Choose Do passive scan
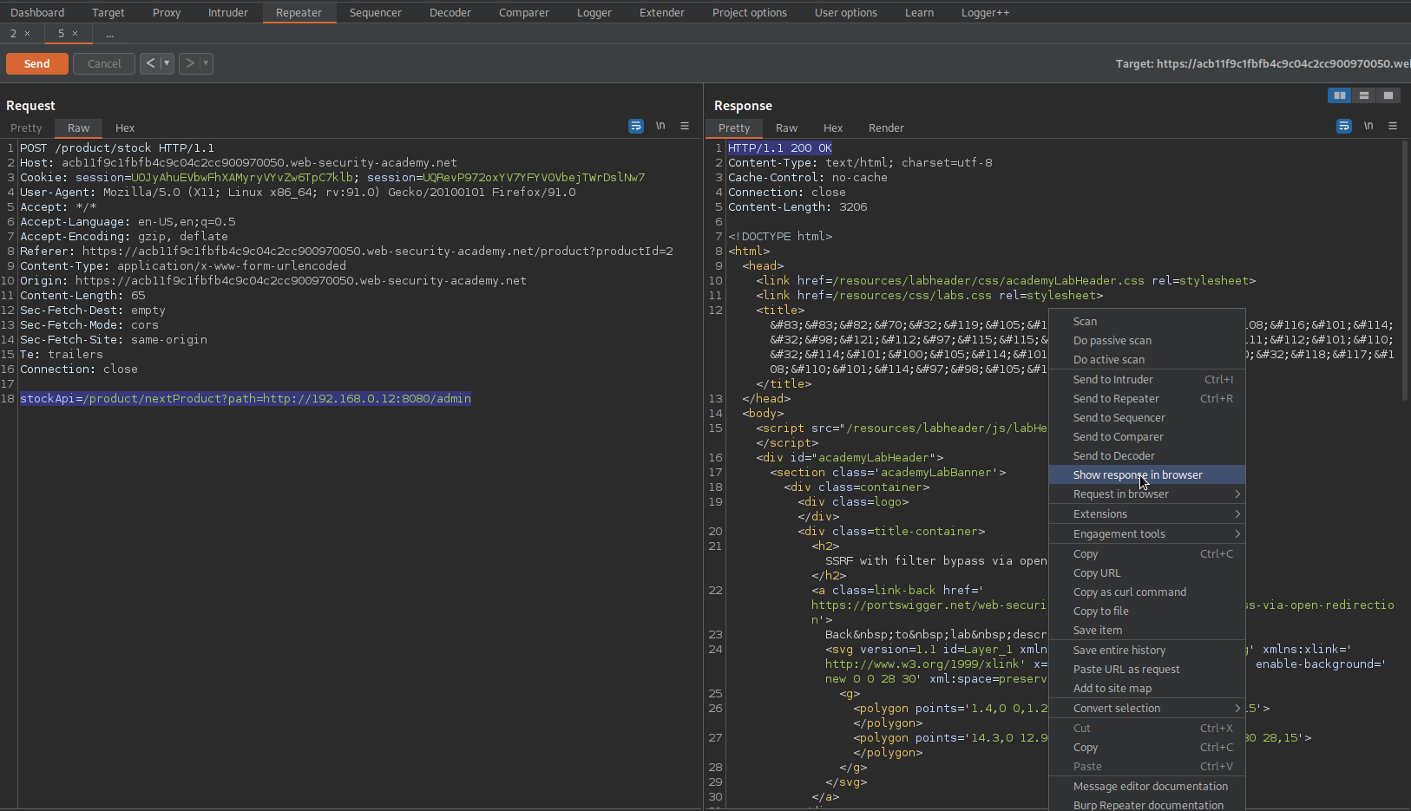Screen dimensions: 1411x811 click(1147, 340)
